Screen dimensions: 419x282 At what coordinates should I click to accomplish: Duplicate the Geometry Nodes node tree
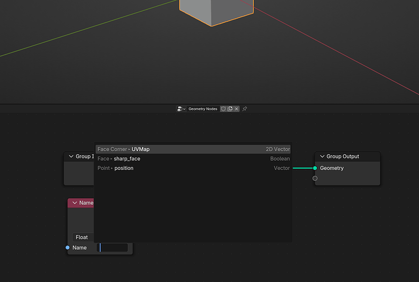pos(230,109)
